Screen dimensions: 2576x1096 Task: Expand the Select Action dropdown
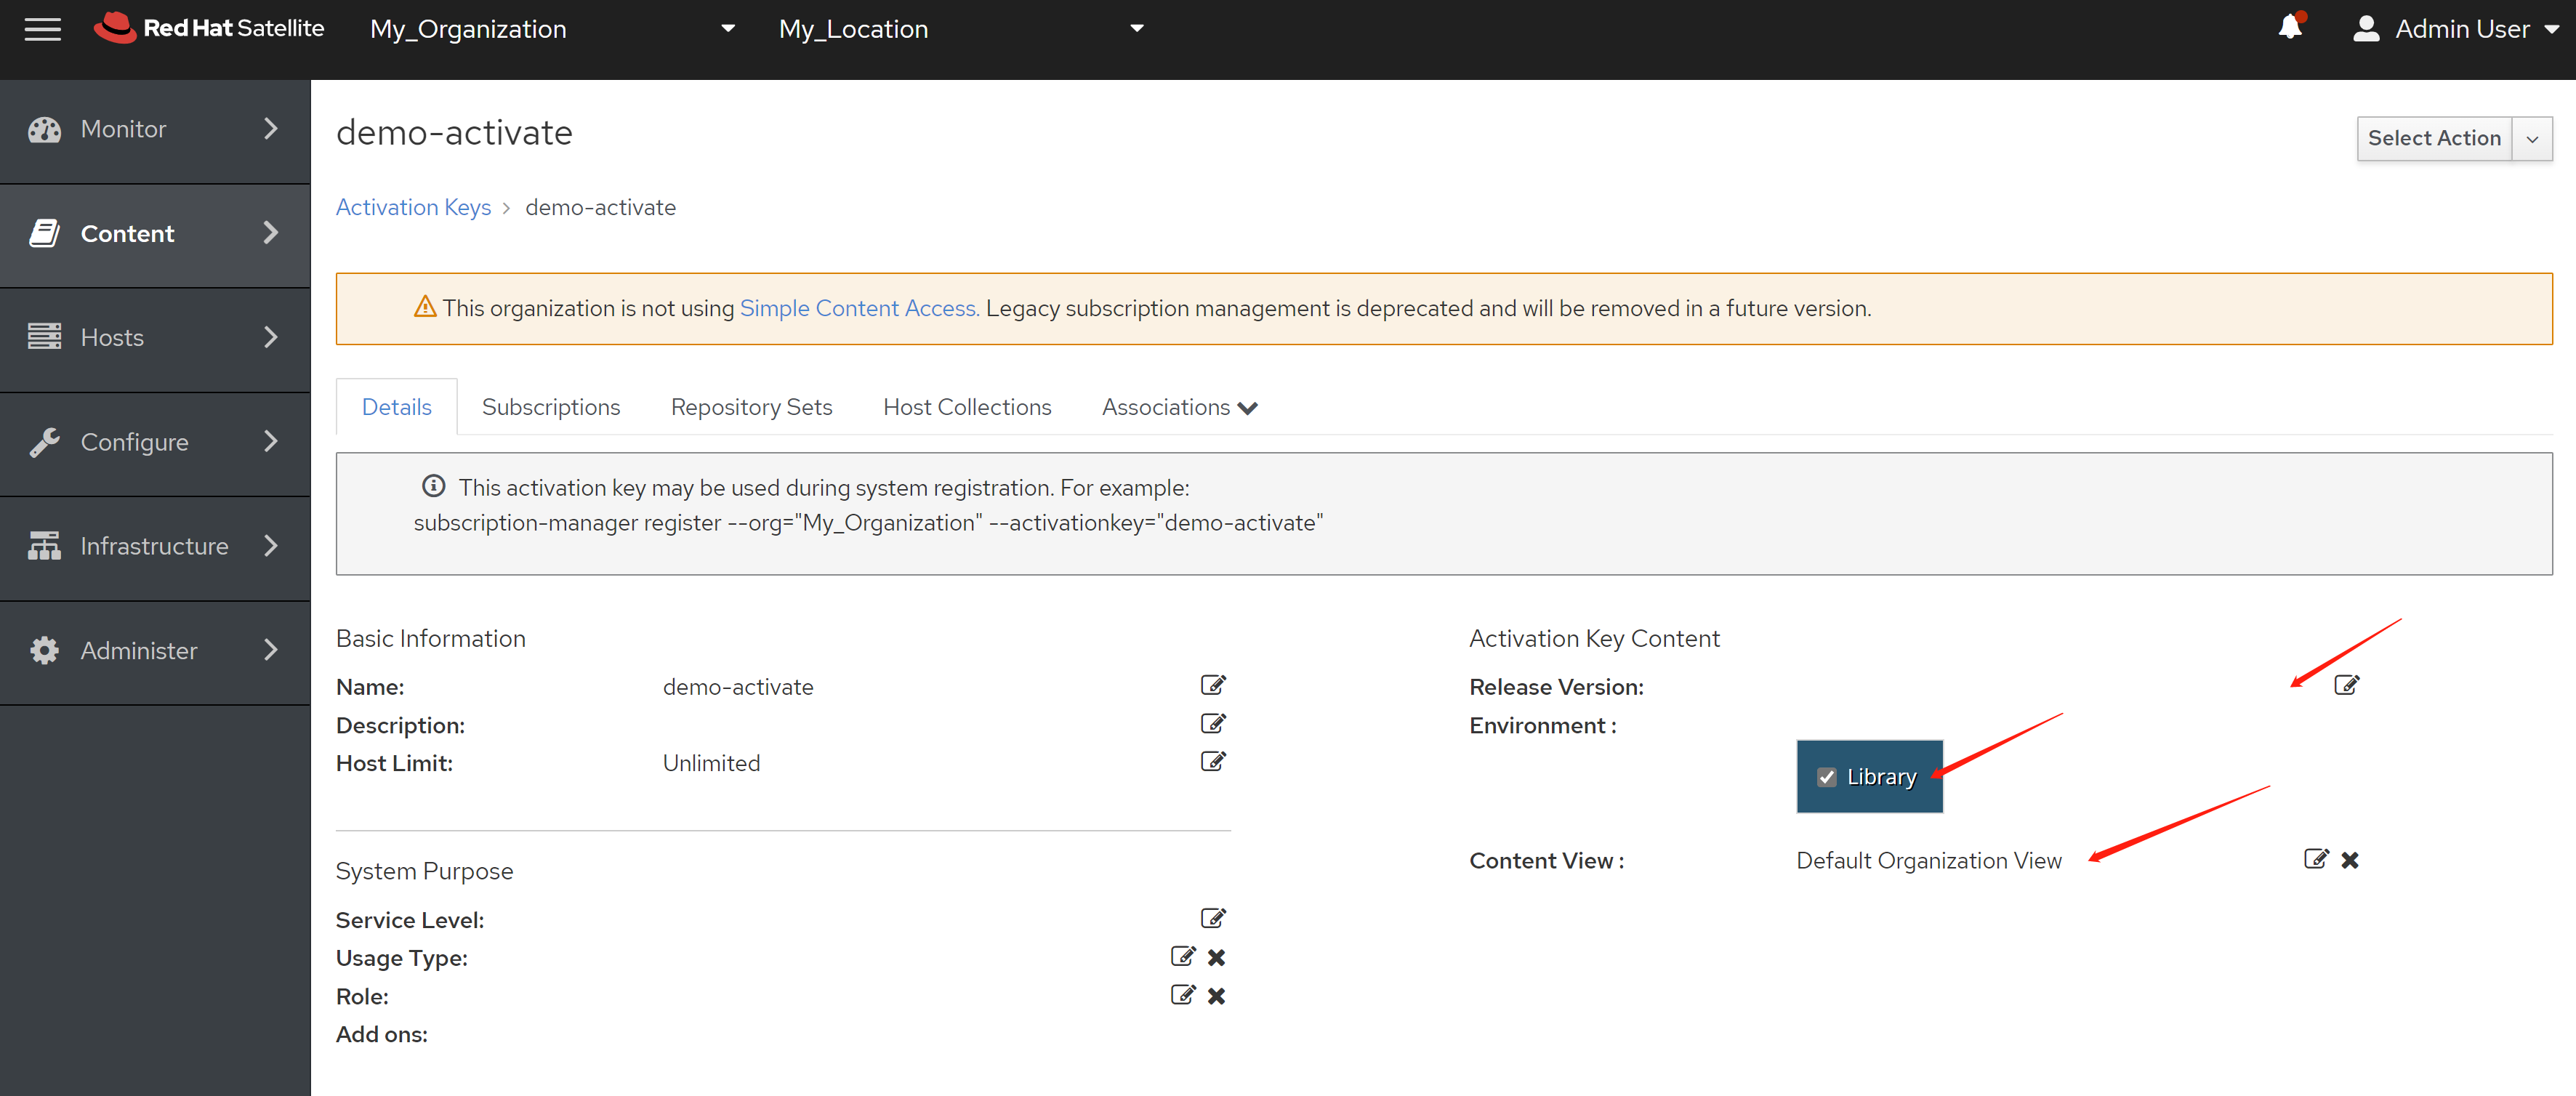[2532, 139]
